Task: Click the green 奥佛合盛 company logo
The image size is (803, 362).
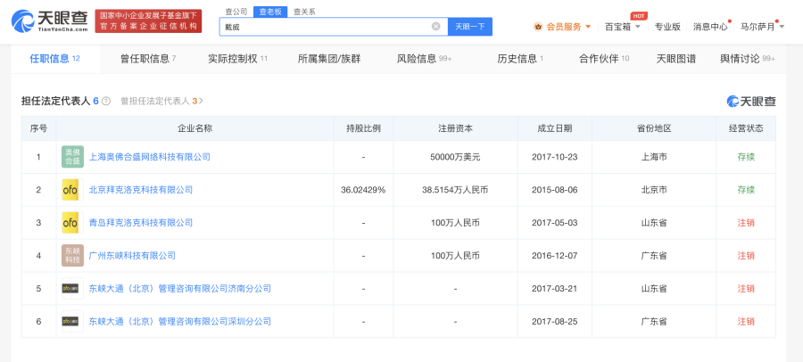Action: (71, 157)
